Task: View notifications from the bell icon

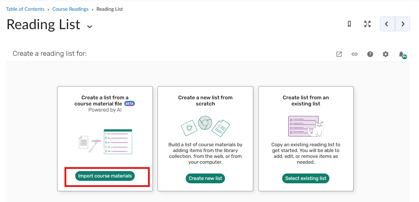Action: point(402,54)
